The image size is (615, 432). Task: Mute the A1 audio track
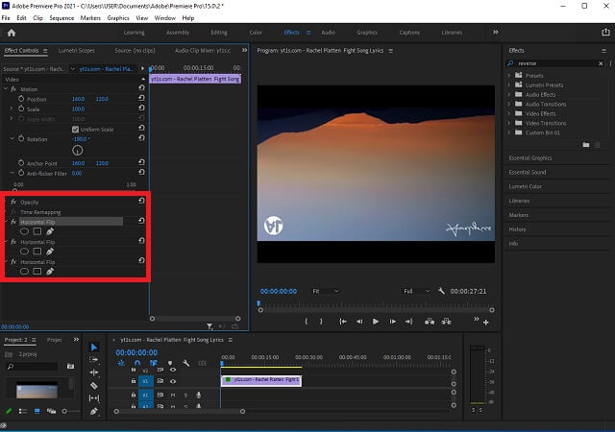click(x=173, y=395)
